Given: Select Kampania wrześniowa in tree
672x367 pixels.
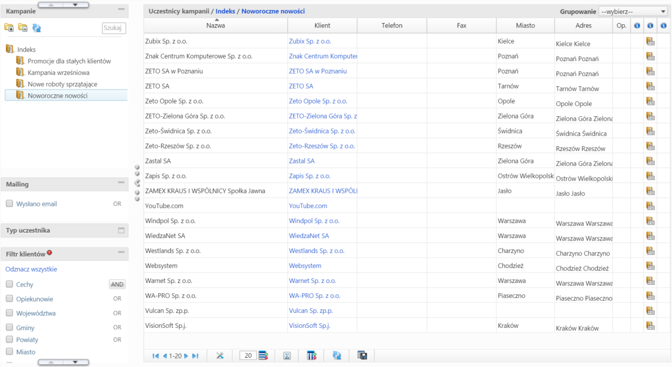Looking at the screenshot, I should tap(58, 72).
